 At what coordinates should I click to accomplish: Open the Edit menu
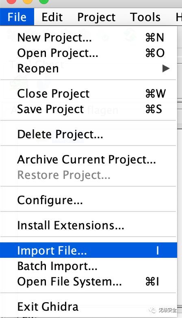coord(52,17)
